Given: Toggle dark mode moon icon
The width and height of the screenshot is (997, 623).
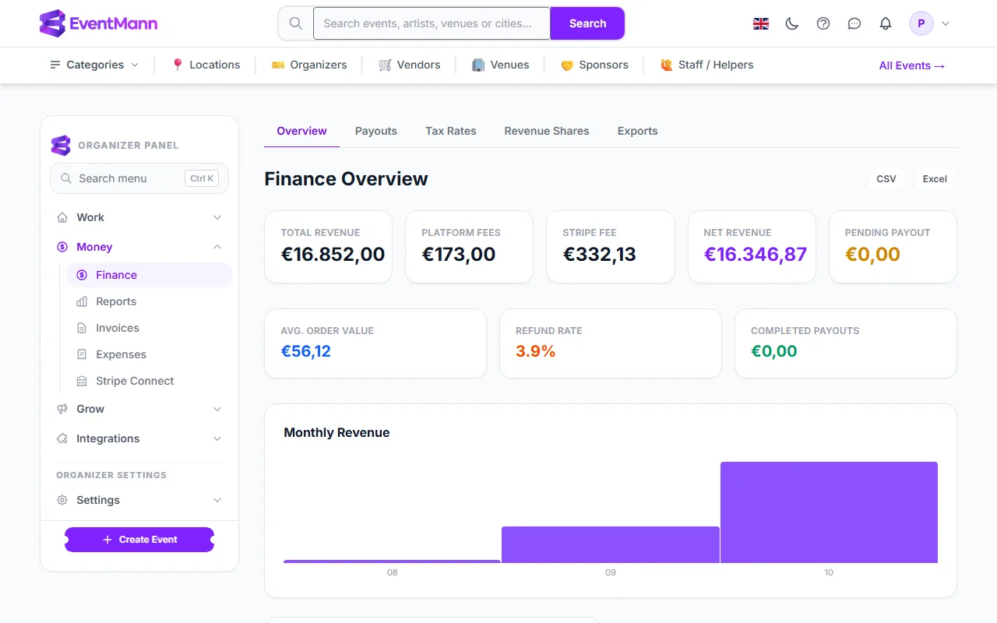Looking at the screenshot, I should click(792, 23).
